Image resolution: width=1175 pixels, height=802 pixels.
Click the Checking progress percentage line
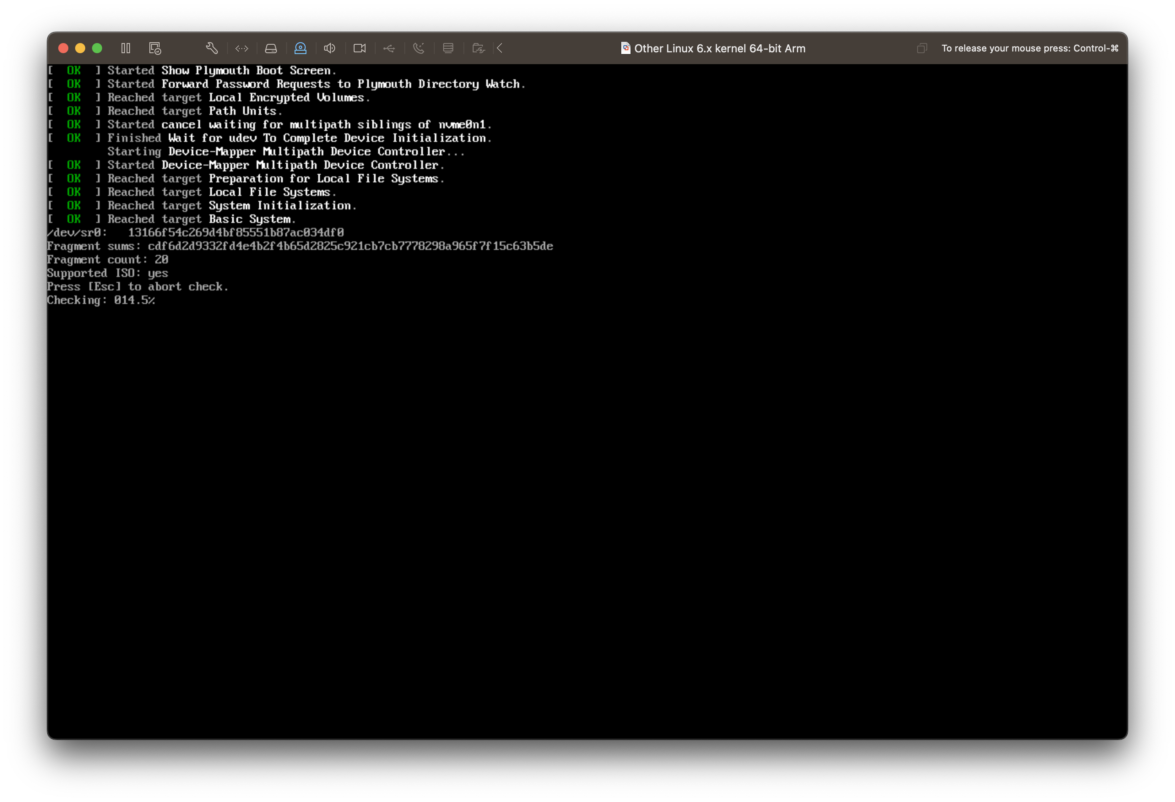pyautogui.click(x=101, y=301)
